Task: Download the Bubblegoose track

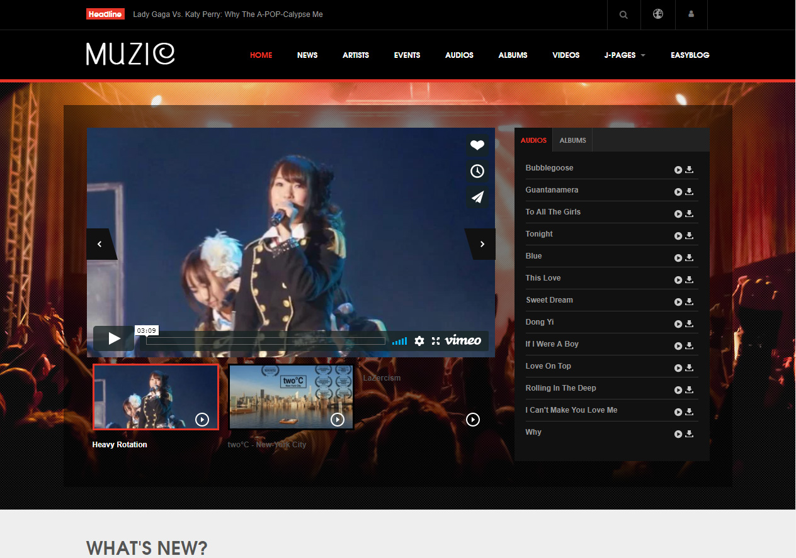Action: [x=690, y=169]
